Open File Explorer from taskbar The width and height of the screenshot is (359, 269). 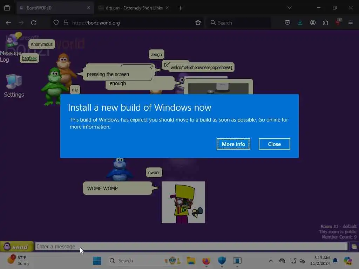(191, 261)
